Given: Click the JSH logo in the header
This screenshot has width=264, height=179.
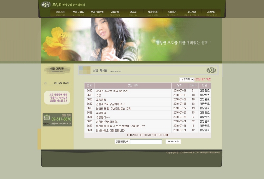Looking at the screenshot, I should tap(46, 4).
